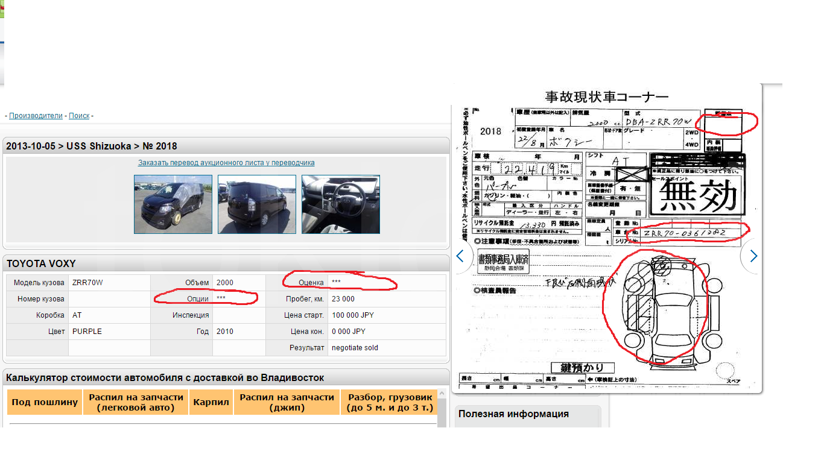Select Распил на запчасти (легковой авто) tab
This screenshot has width=824, height=463.
pos(136,402)
